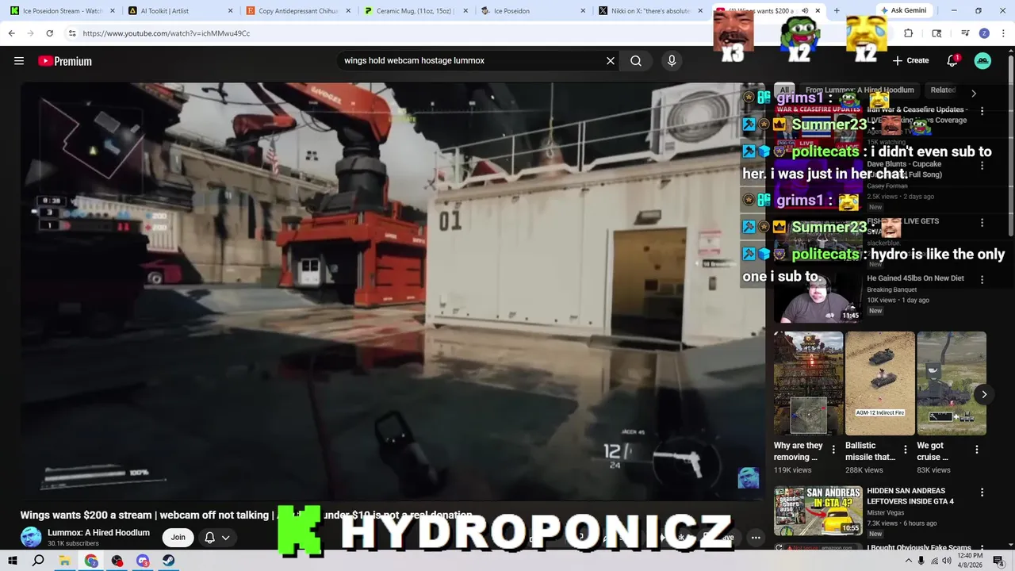View site information icon in address bar
The width and height of the screenshot is (1015, 571).
point(72,33)
